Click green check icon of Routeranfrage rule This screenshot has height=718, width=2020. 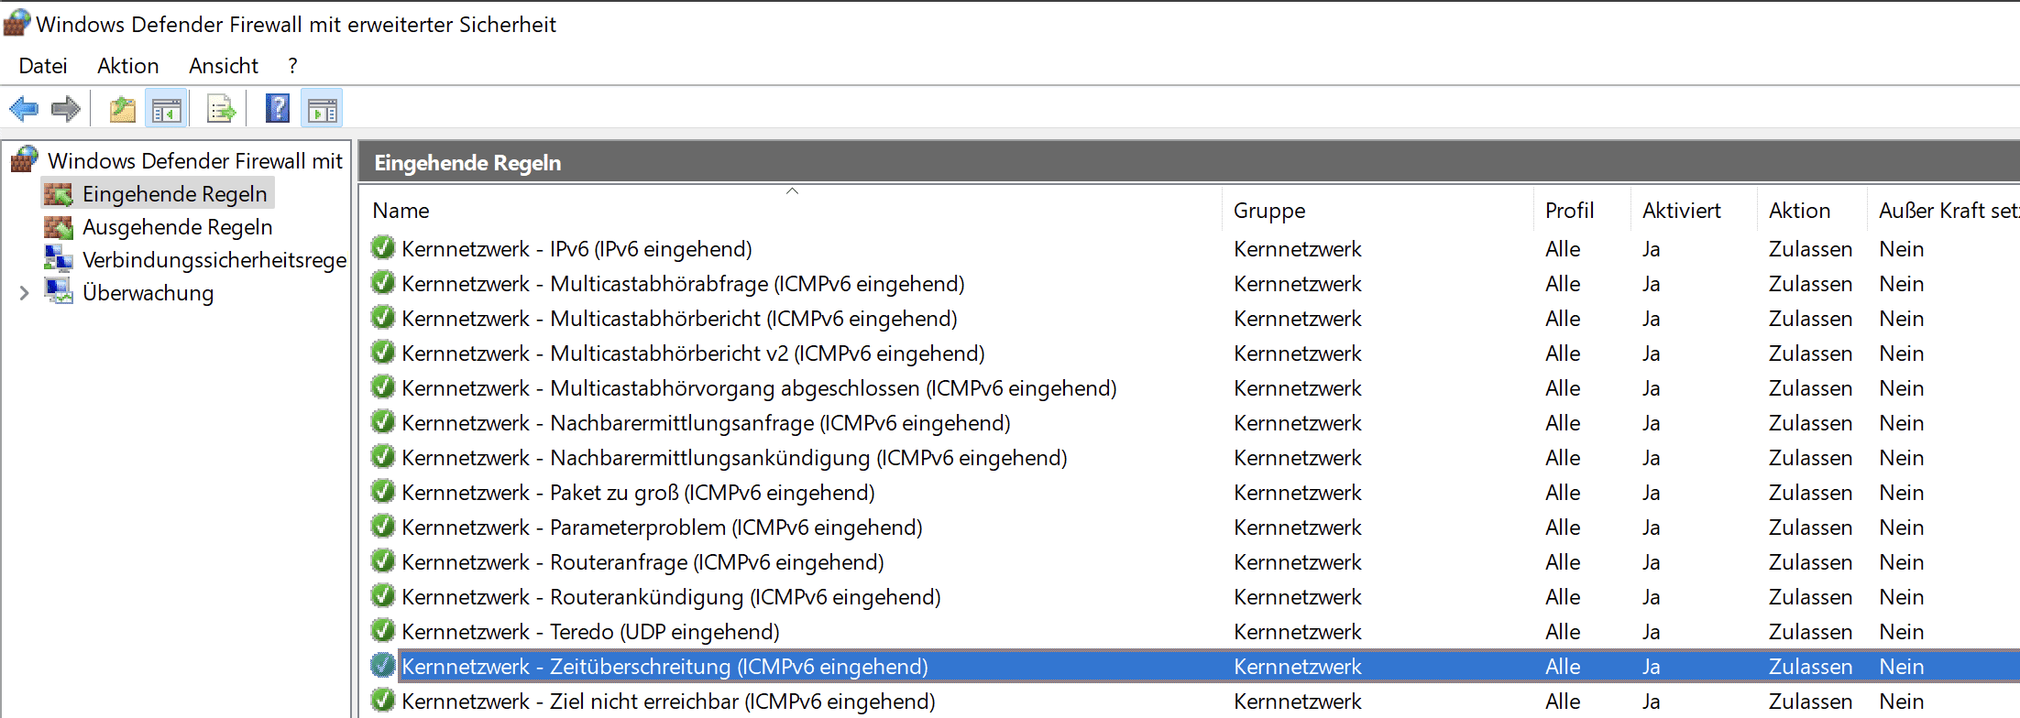383,561
